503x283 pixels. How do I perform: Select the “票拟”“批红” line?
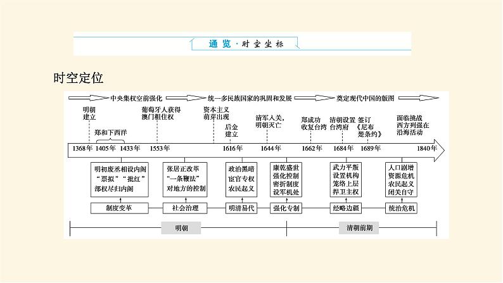(x=120, y=179)
